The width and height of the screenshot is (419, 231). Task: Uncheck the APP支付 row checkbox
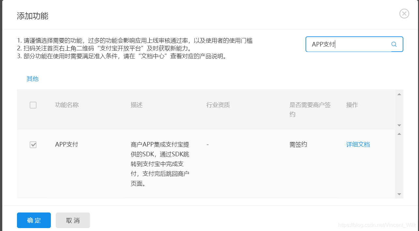tap(33, 145)
